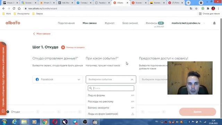
Task: Click the volume icon in system tray
Action: tap(177, 122)
